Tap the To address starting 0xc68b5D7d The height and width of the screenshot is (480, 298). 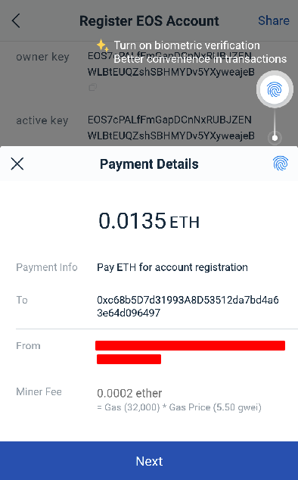188,306
